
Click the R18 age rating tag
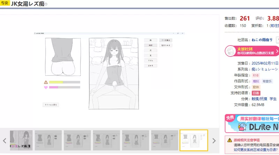point(256,75)
